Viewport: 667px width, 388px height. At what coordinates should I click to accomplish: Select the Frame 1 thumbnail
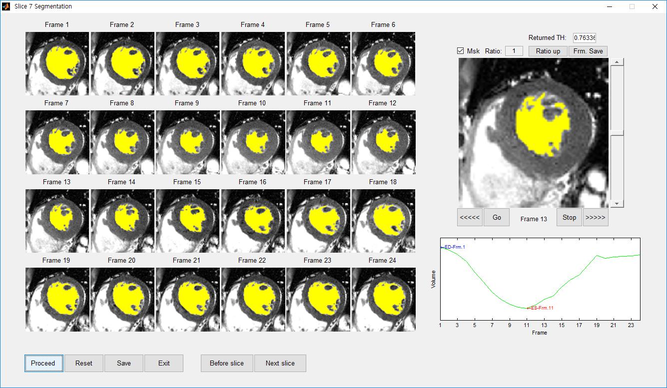(x=57, y=63)
